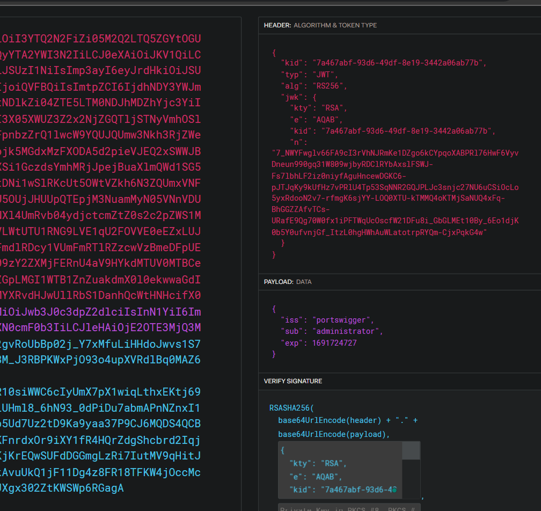Click the HEADER: ALGORITHM & TOKEN TYPE section title
Image resolution: width=541 pixels, height=511 pixels.
point(320,25)
